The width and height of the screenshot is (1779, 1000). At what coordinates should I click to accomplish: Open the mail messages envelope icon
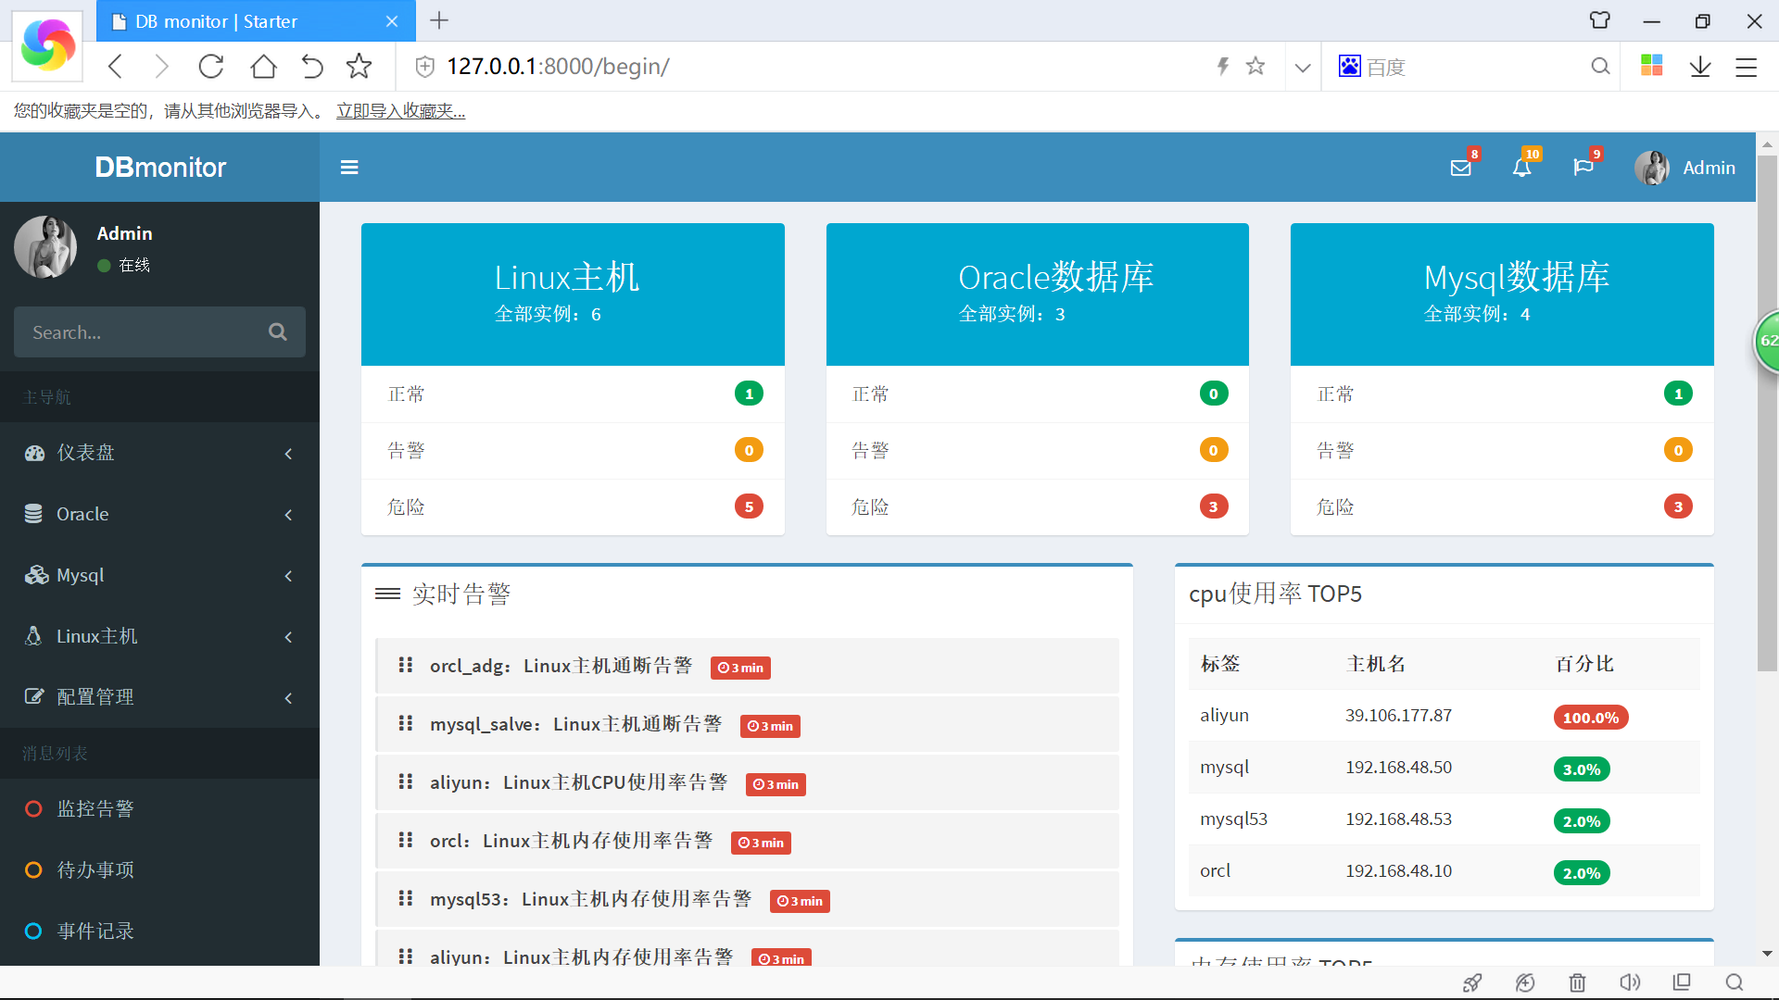1461,168
